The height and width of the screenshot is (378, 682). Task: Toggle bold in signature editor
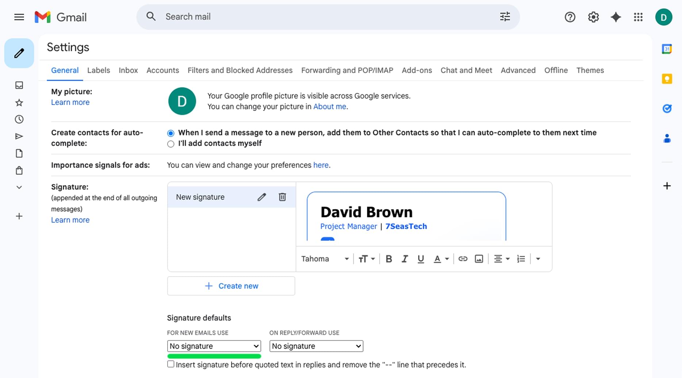click(389, 259)
